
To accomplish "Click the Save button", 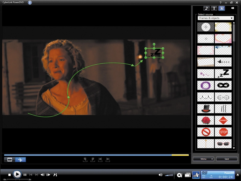I will (227, 159).
